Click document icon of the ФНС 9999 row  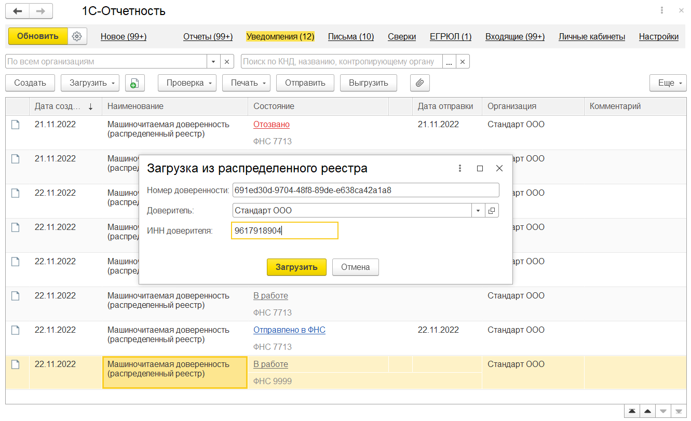[x=16, y=364]
